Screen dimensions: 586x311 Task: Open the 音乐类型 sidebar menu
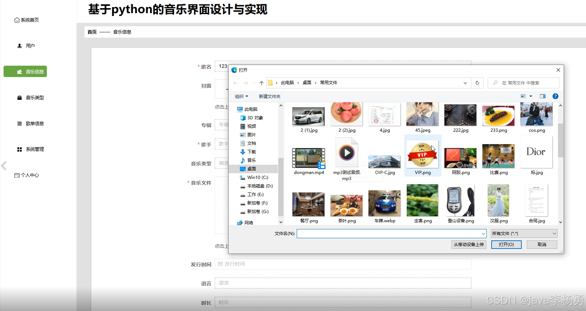click(31, 98)
